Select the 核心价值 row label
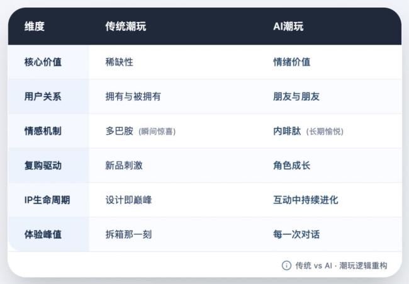 (x=43, y=62)
